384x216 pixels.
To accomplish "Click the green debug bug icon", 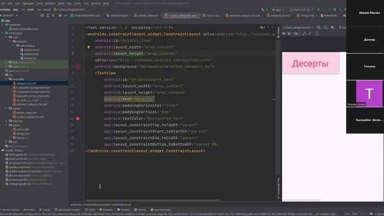I will click(x=335, y=10).
